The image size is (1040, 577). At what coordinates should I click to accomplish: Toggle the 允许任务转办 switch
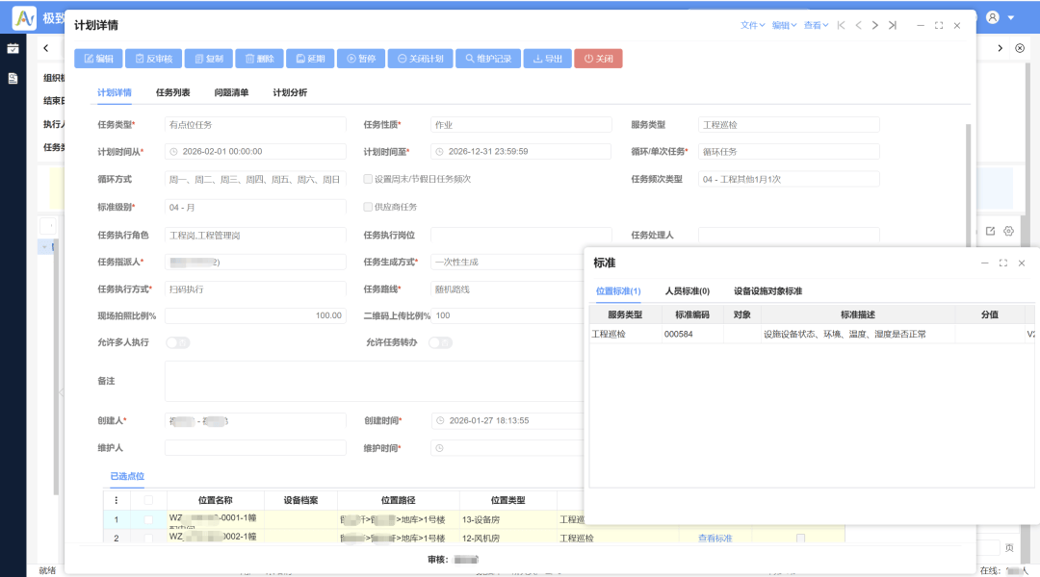click(440, 342)
